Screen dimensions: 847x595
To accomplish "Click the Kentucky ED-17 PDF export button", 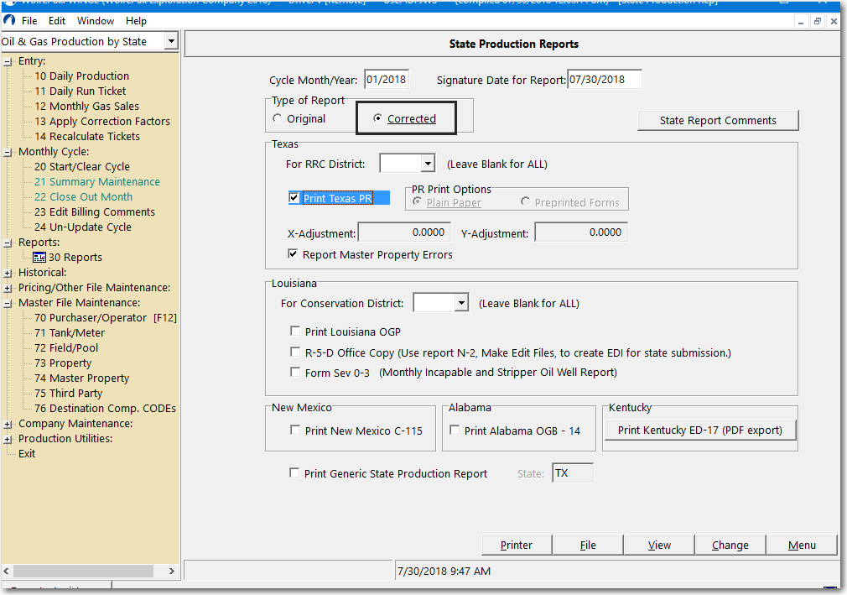I will pos(699,429).
